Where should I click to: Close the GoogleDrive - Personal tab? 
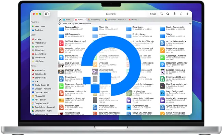tap(126, 19)
